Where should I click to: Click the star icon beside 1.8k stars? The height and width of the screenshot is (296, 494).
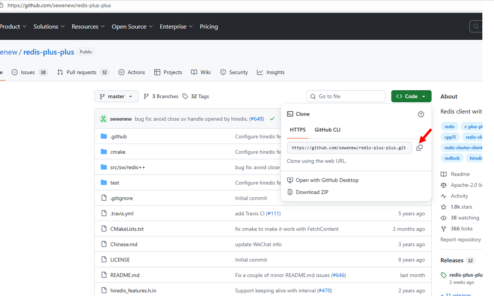click(x=443, y=207)
